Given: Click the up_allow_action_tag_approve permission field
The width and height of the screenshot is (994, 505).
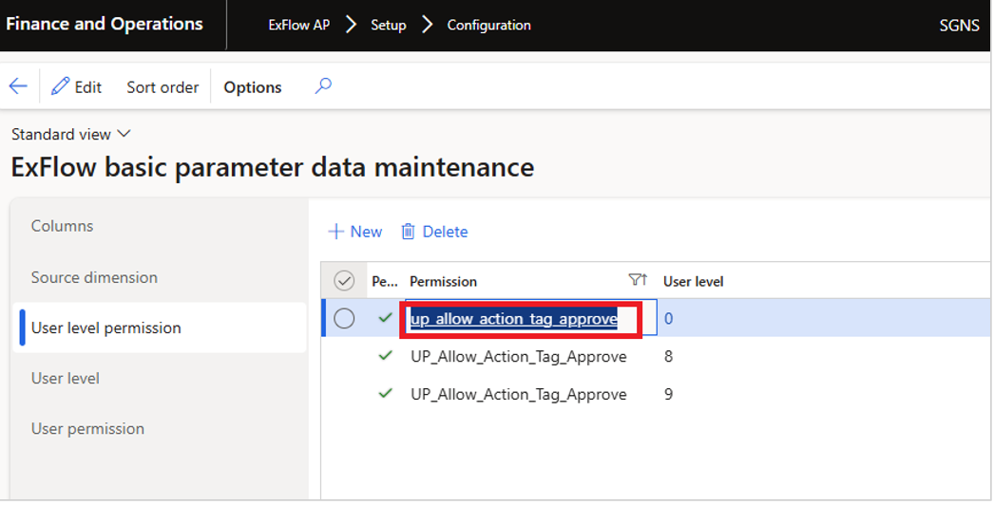Looking at the screenshot, I should click(530, 318).
